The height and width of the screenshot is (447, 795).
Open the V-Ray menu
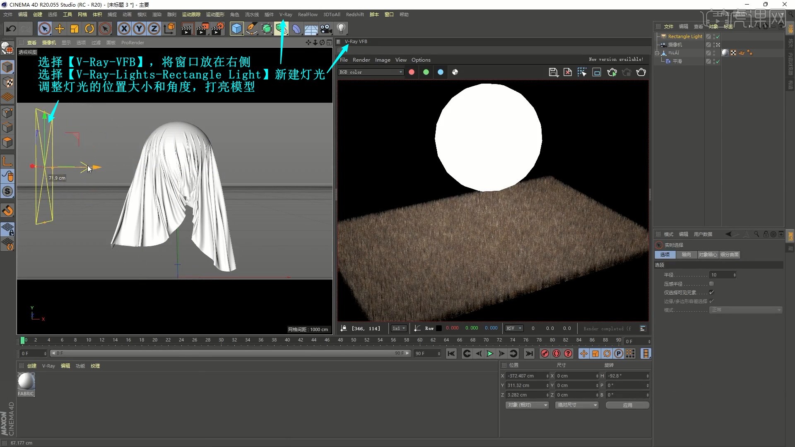286,14
